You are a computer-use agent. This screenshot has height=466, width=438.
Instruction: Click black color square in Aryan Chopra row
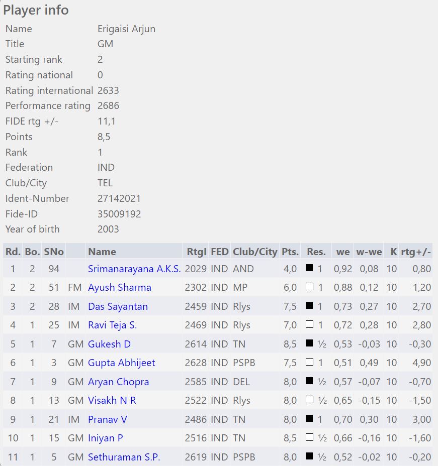pyautogui.click(x=309, y=382)
